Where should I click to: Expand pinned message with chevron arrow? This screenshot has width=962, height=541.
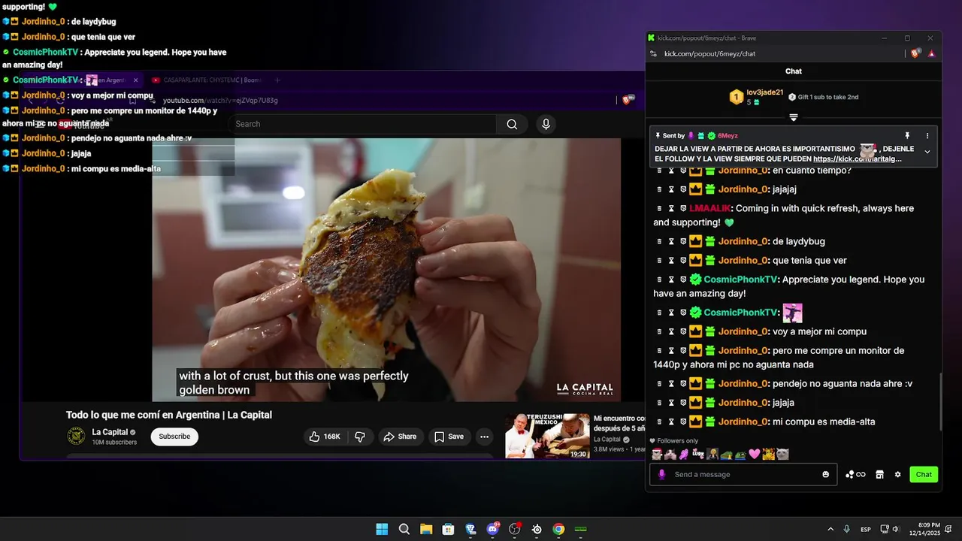point(927,152)
